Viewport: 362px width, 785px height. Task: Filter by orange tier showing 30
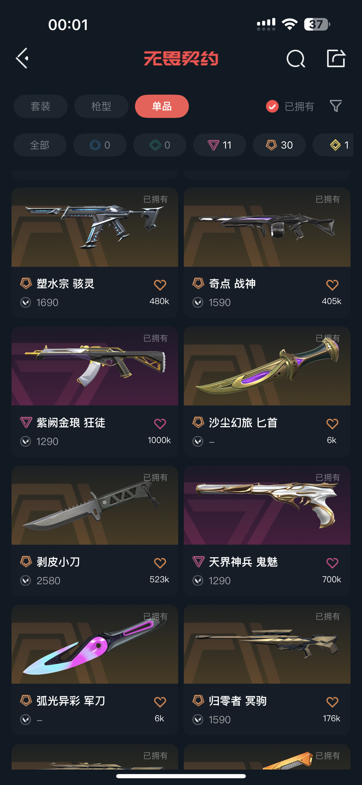(x=279, y=145)
